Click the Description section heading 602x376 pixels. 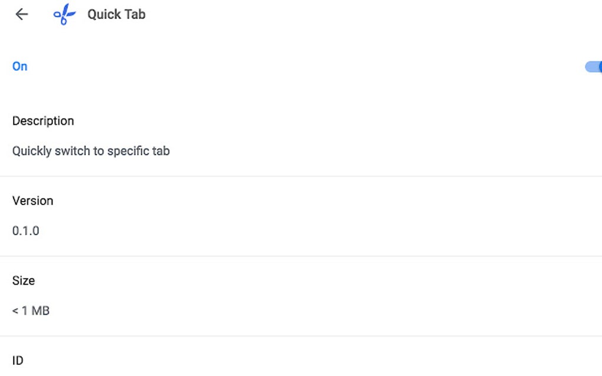point(43,121)
